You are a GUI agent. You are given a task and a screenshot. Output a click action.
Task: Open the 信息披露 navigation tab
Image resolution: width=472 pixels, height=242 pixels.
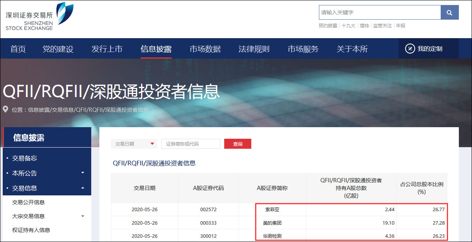[x=156, y=49]
